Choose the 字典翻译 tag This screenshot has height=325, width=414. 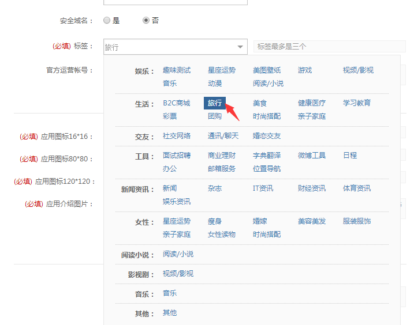point(267,156)
